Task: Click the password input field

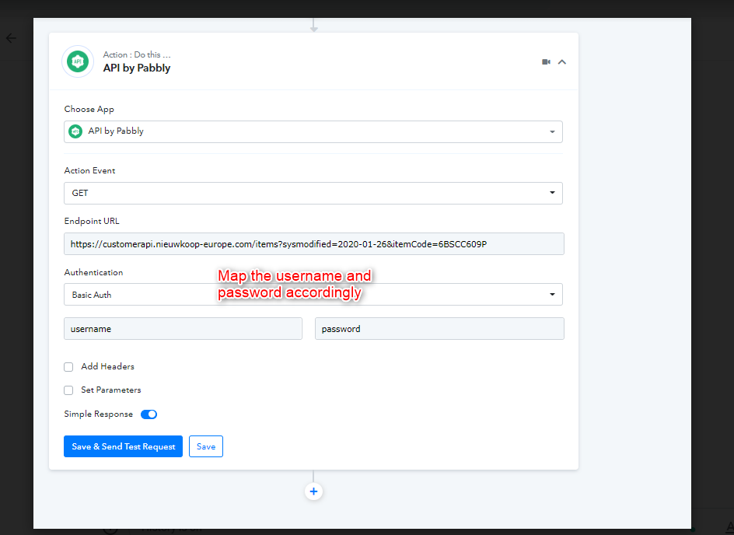Action: coord(439,329)
